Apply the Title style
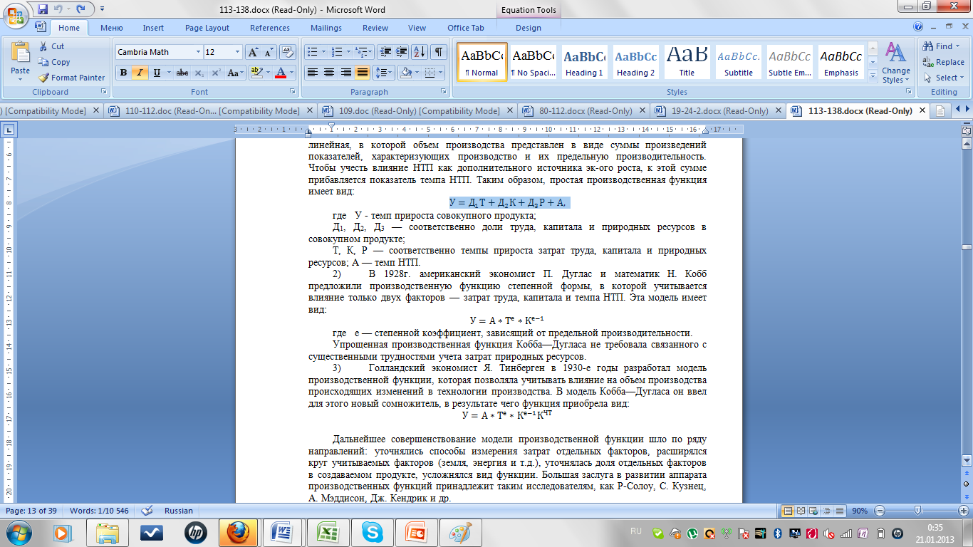This screenshot has width=973, height=547. pyautogui.click(x=687, y=62)
